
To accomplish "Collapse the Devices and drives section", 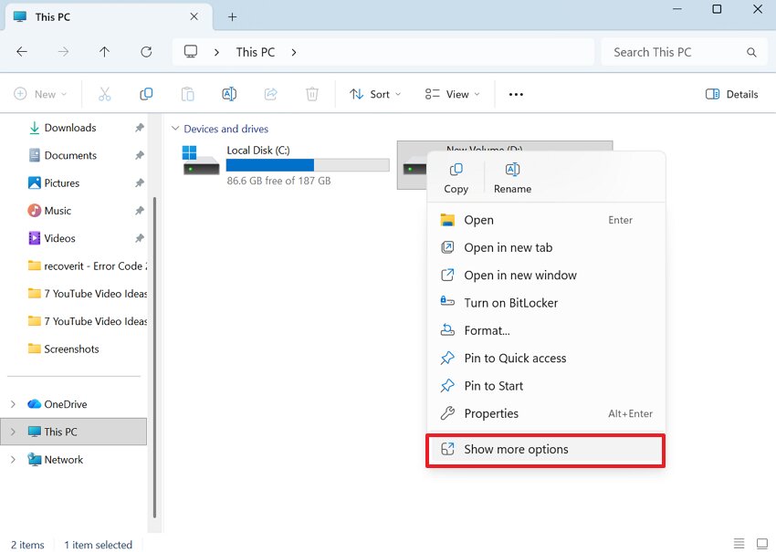I will [174, 129].
